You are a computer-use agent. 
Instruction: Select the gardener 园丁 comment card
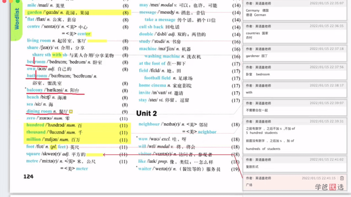295,53
